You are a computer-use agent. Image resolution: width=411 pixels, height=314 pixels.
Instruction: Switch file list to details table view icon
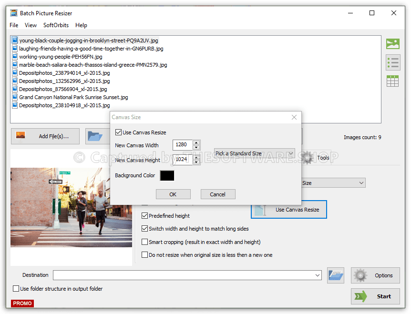(x=393, y=81)
